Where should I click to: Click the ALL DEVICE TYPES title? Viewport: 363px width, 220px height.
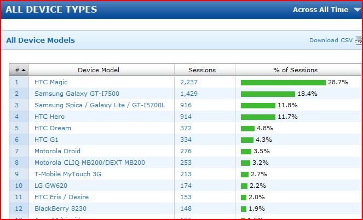coord(51,9)
